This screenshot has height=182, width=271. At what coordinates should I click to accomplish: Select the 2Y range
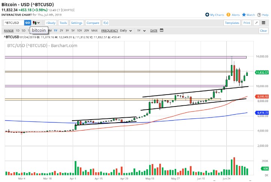click(61, 31)
